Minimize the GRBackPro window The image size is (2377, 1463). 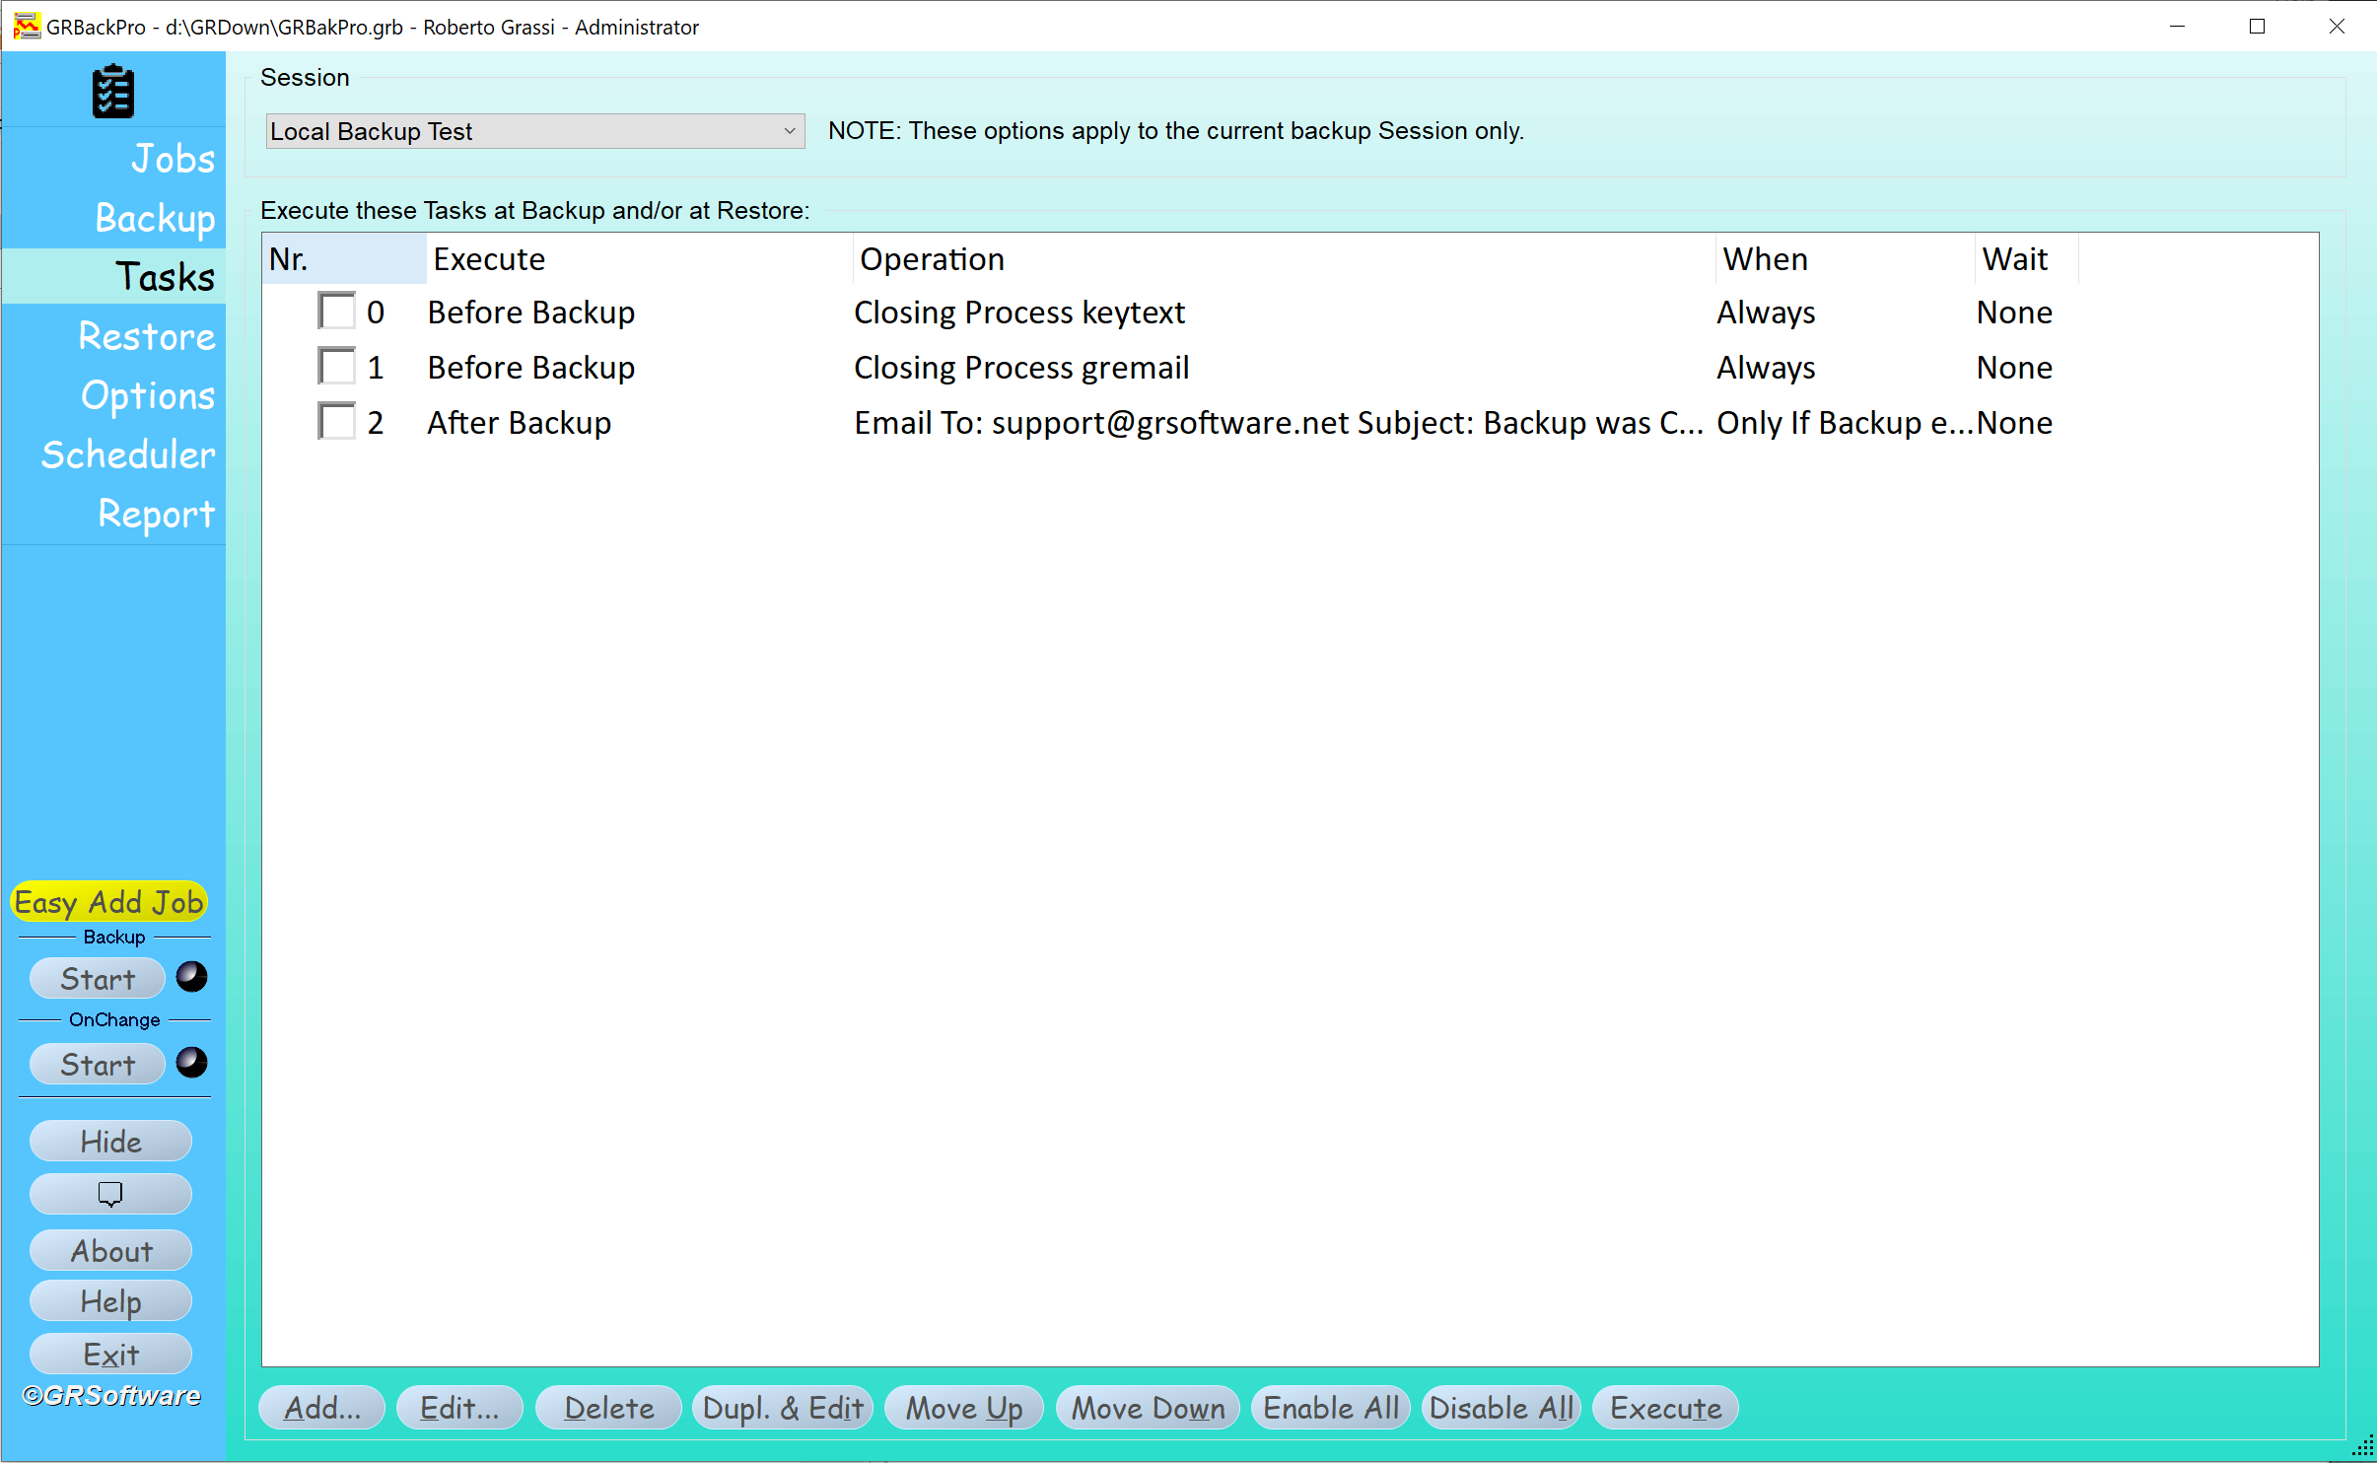click(2177, 27)
